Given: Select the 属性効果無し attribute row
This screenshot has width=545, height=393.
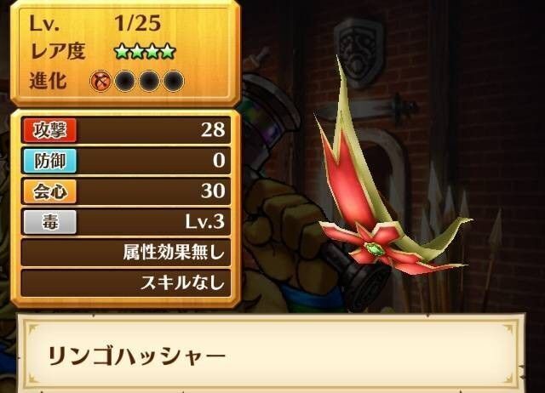Looking at the screenshot, I should (126, 252).
